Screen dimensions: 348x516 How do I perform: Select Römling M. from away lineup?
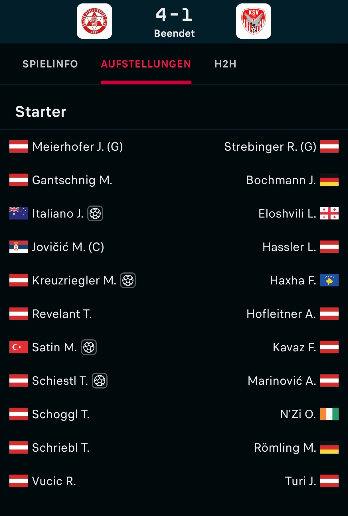pos(285,448)
